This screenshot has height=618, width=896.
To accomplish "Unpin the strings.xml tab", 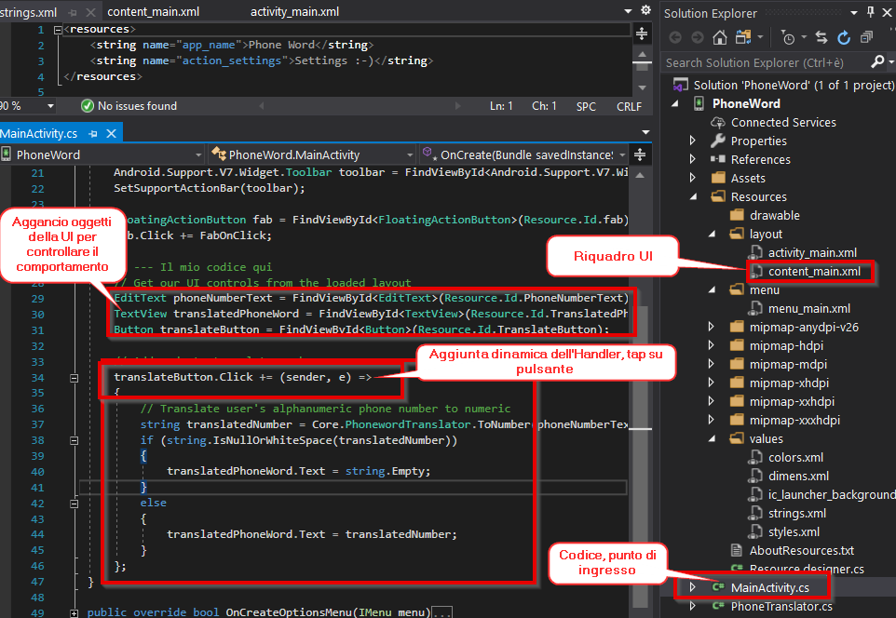I will [73, 12].
